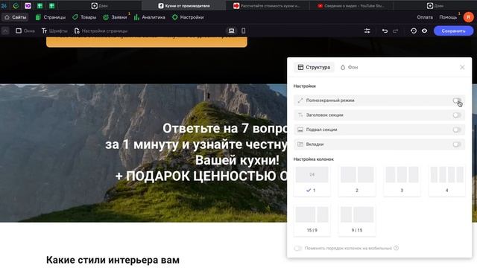Image resolution: width=477 pixels, height=268 pixels.
Task: Close the structure settings panel
Action: pos(462,67)
